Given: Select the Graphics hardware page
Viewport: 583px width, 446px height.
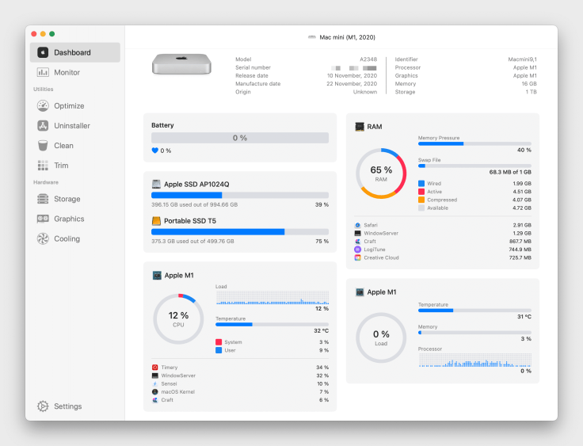Looking at the screenshot, I should (x=74, y=219).
